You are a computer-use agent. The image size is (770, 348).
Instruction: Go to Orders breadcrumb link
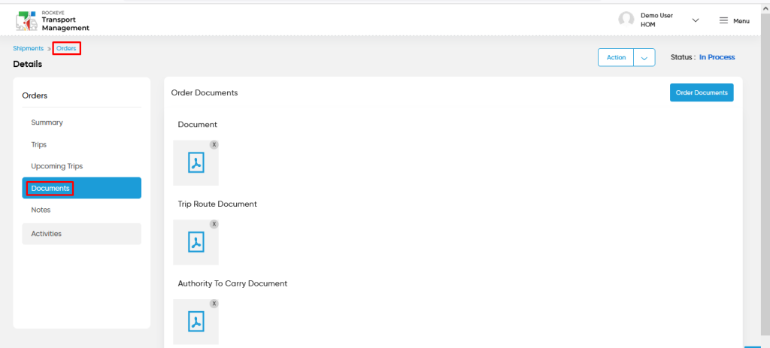66,49
